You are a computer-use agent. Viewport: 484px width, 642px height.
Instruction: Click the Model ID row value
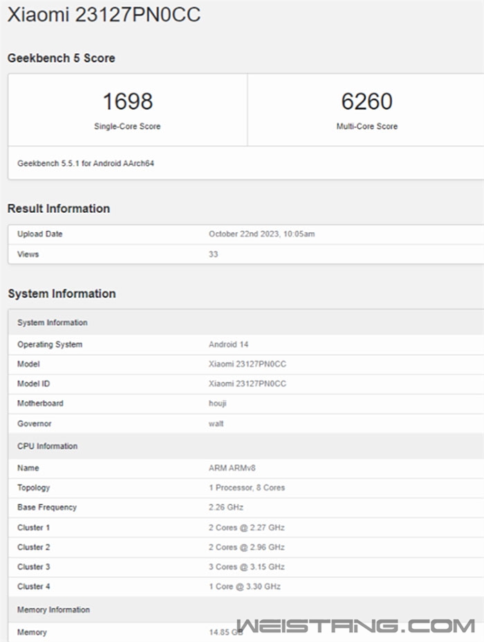click(247, 384)
